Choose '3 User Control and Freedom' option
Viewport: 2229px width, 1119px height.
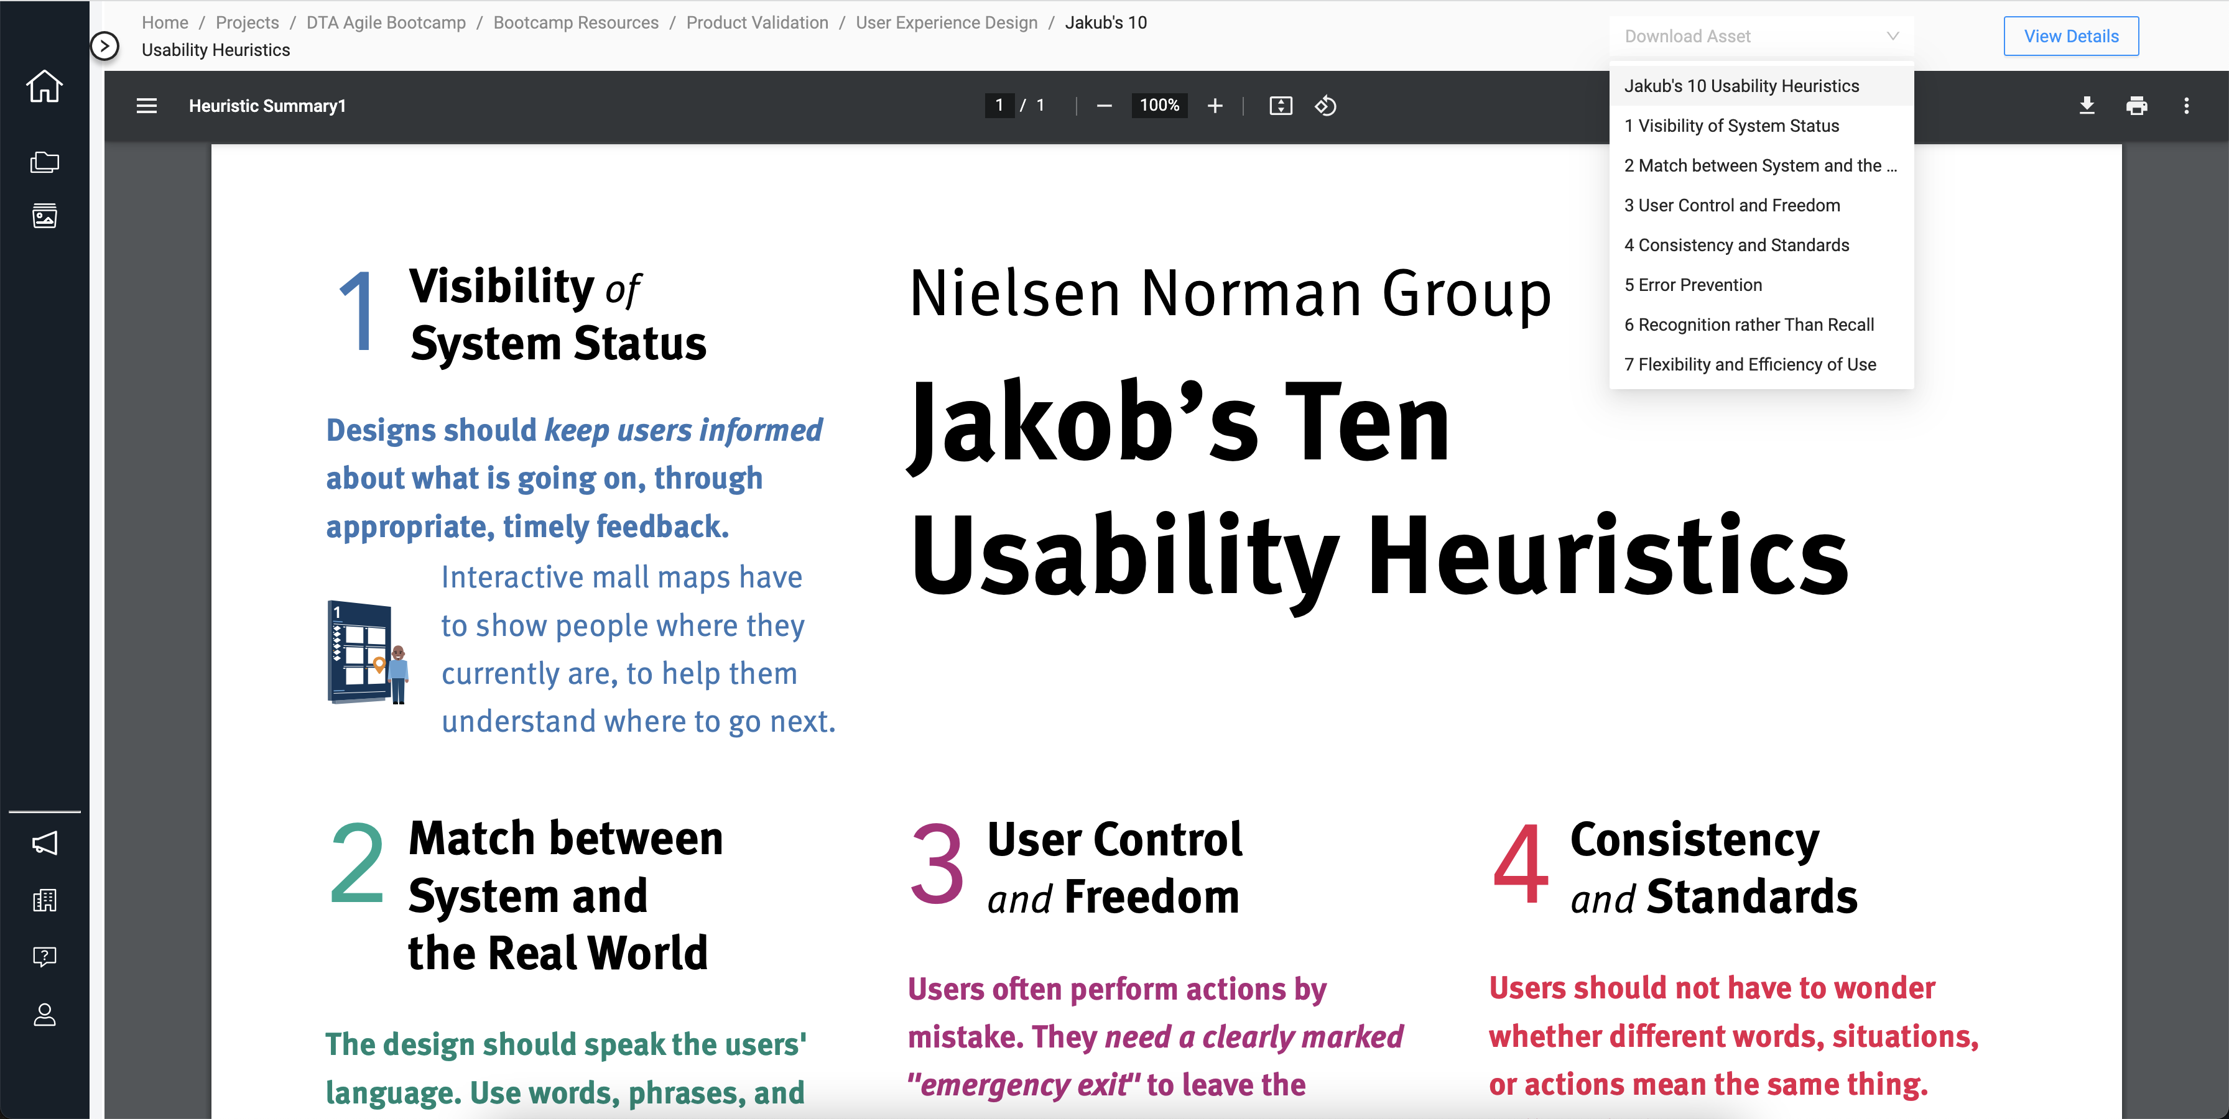pyautogui.click(x=1731, y=205)
